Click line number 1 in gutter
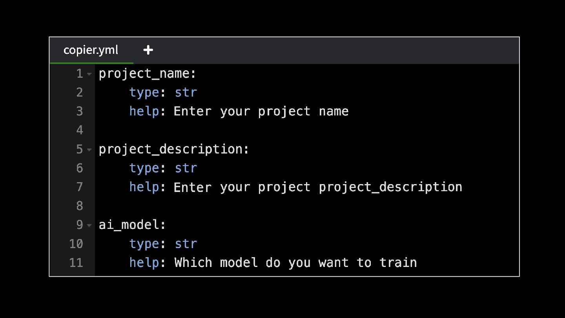Viewport: 565px width, 318px height. coord(80,73)
